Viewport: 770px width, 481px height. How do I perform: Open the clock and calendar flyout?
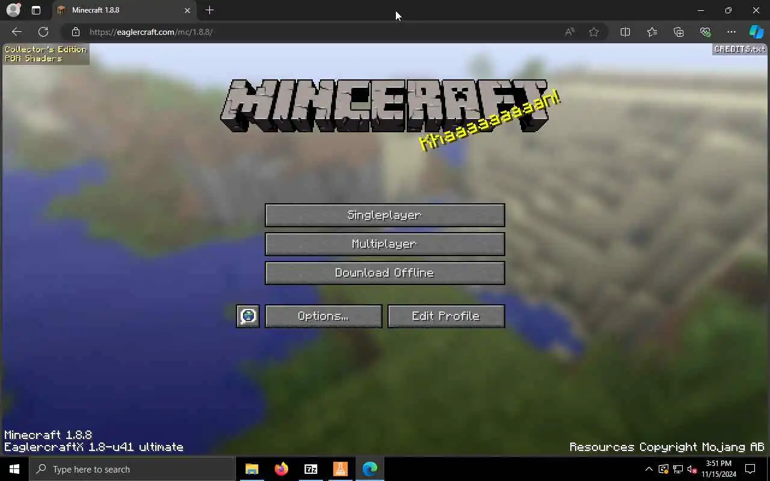click(719, 469)
